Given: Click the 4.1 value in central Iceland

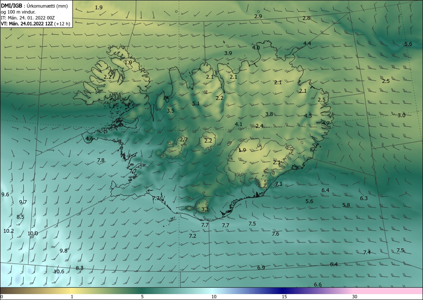Looking at the screenshot, I should pos(239,124).
